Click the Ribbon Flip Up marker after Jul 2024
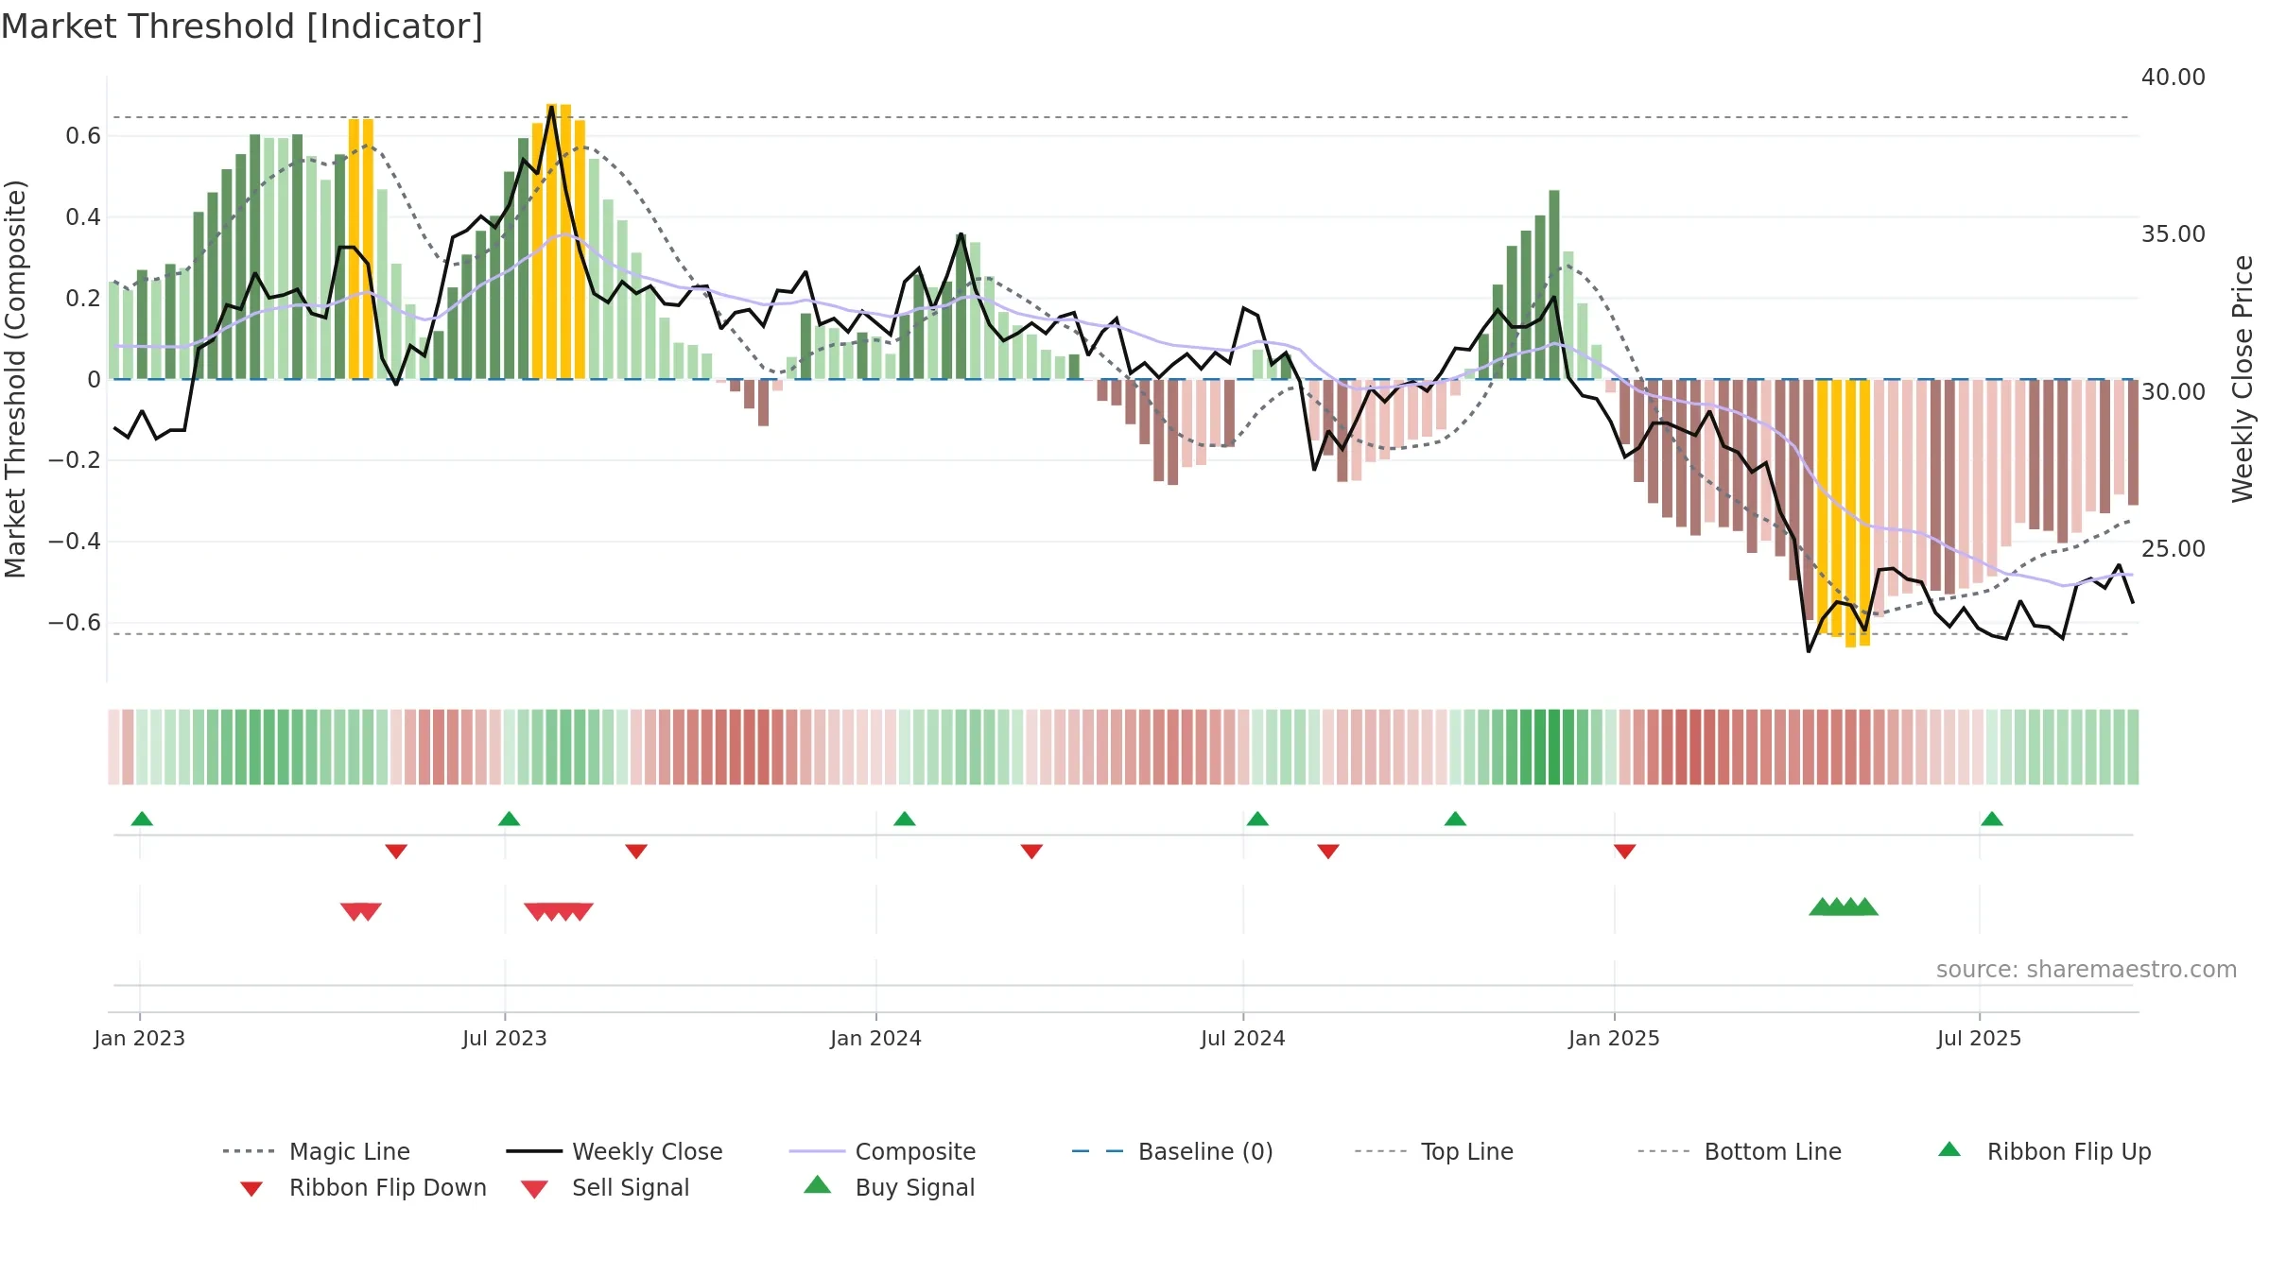Screen dimensions: 2269x1276 pyautogui.click(x=1257, y=819)
